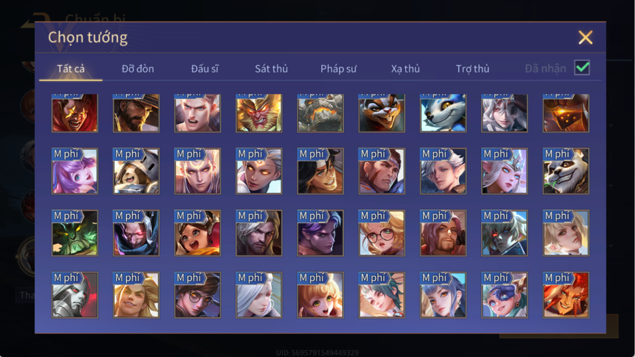This screenshot has width=635, height=357.
Task: Select the raccoon hero portrait
Action: tap(382, 113)
